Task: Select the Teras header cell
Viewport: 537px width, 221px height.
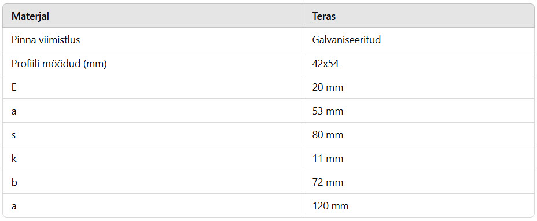Action: coord(418,16)
